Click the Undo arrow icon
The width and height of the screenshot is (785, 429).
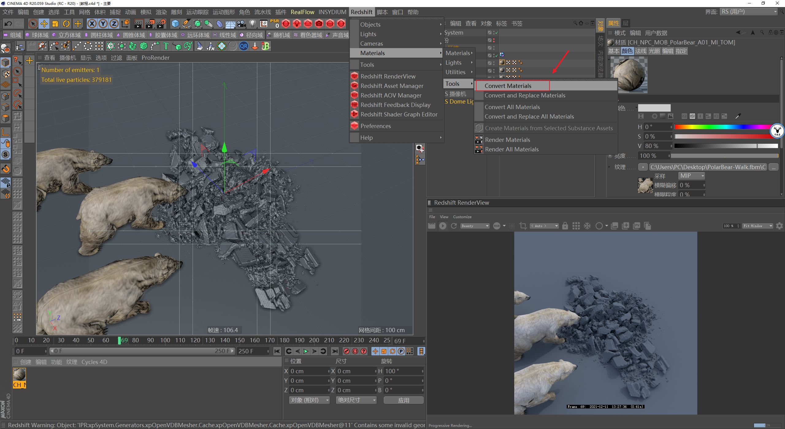[x=8, y=24]
